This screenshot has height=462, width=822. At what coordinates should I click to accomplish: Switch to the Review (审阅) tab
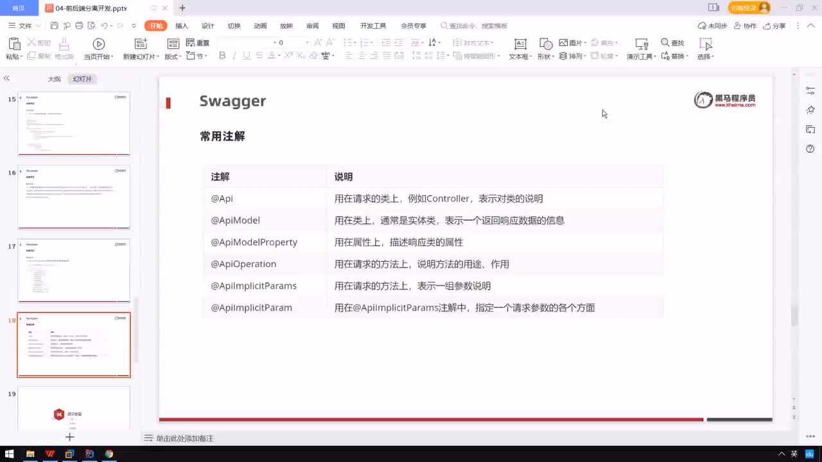click(312, 26)
